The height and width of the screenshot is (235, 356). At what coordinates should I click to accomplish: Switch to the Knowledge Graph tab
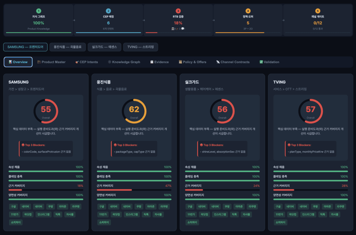[124, 62]
